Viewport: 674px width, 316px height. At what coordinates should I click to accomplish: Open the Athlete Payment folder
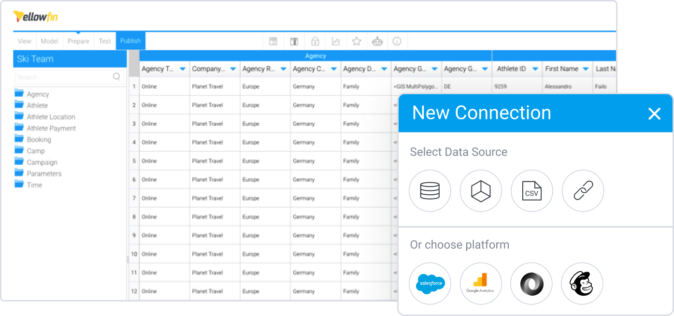51,128
